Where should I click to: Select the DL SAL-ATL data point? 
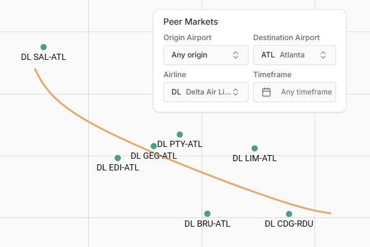coord(43,47)
